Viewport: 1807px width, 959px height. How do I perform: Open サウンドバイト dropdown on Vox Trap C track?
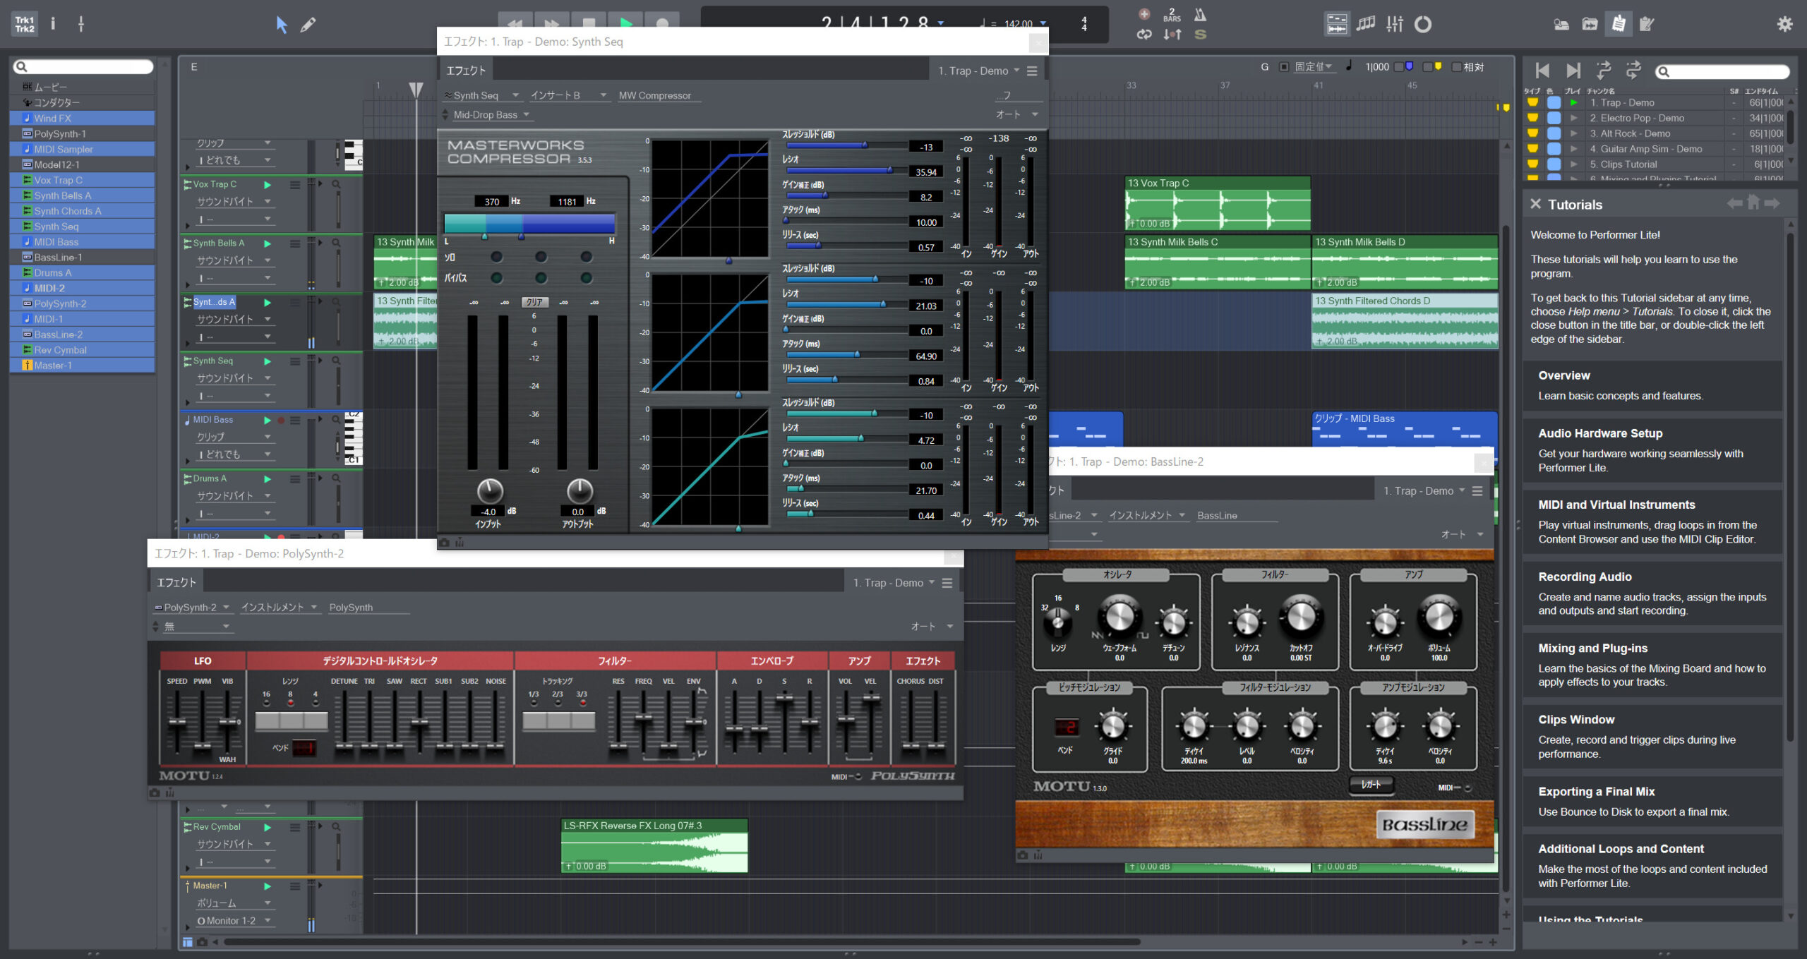234,202
